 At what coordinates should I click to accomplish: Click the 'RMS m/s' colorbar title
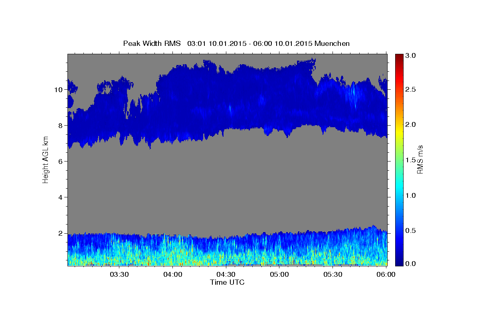pyautogui.click(x=420, y=159)
